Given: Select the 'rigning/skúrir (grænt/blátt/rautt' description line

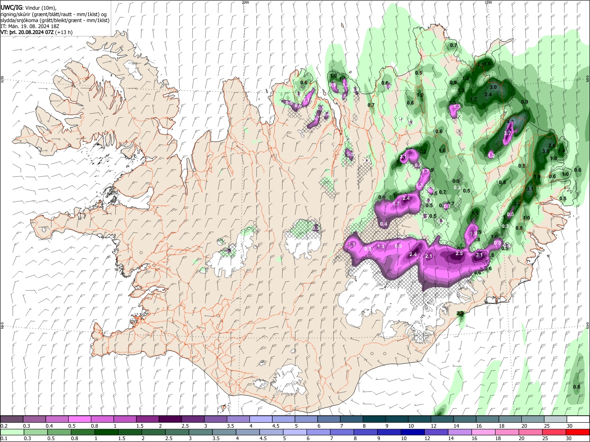Looking at the screenshot, I should click(54, 14).
